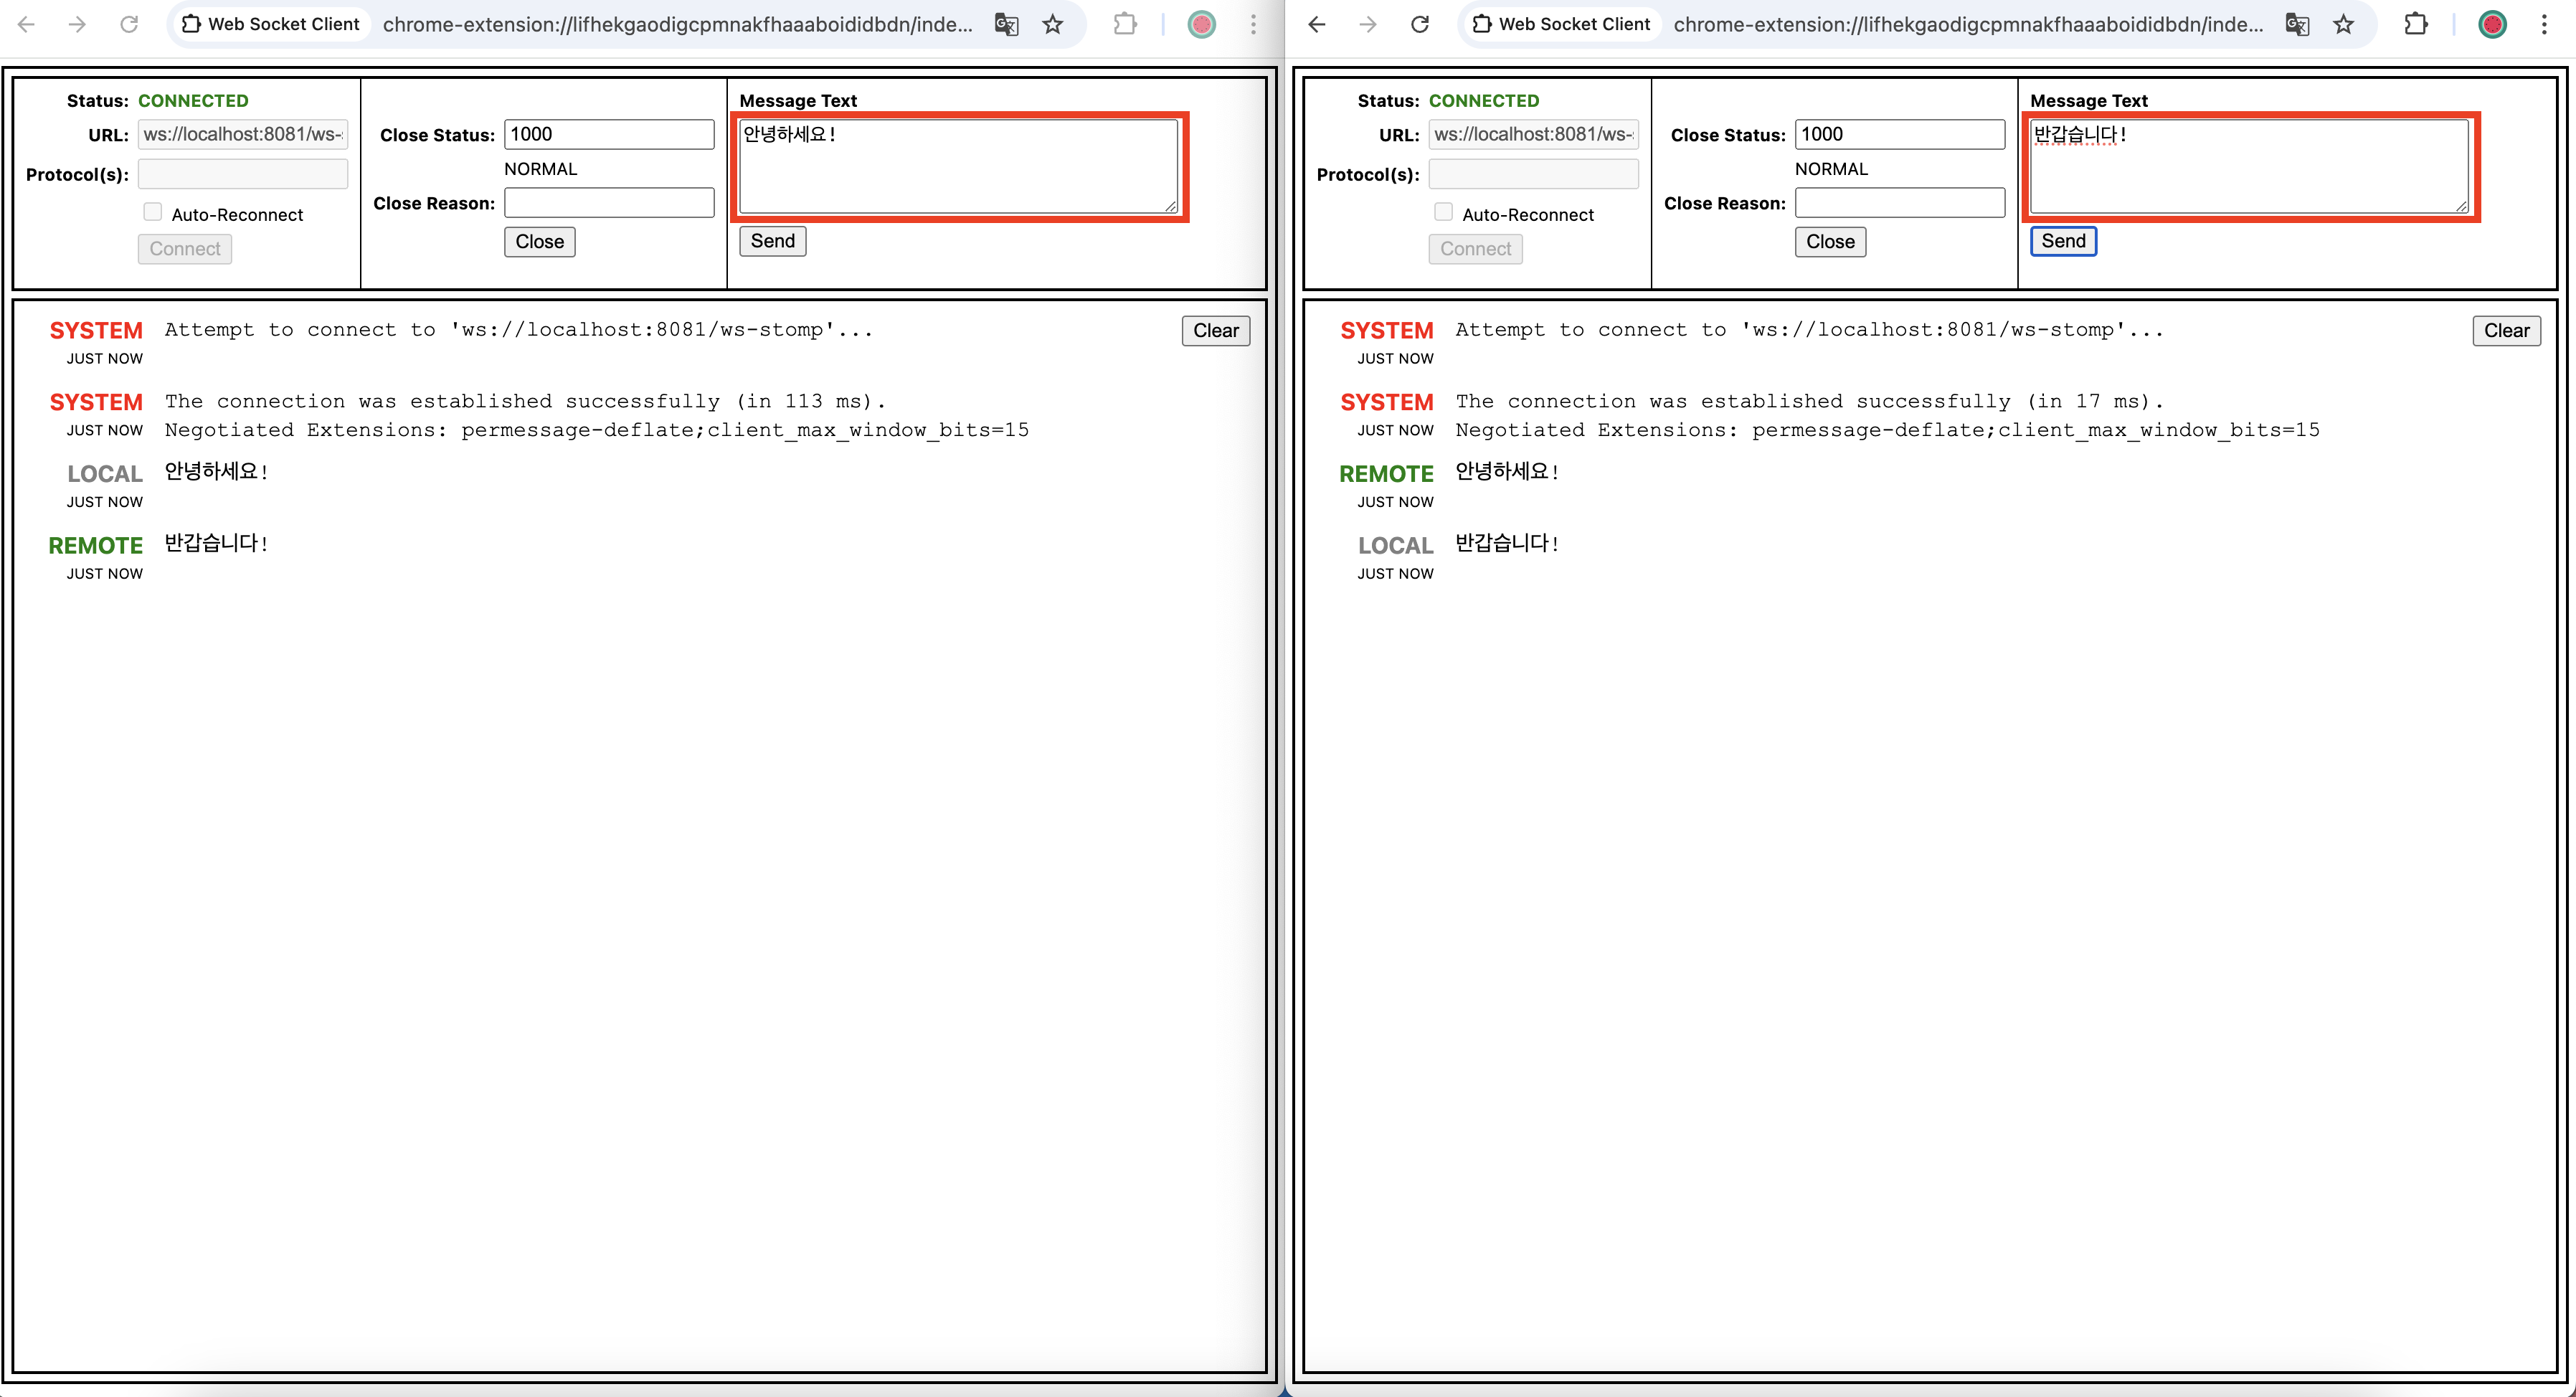Bookmark page with star icon in right window
This screenshot has height=1397, width=2576.
[x=2343, y=24]
